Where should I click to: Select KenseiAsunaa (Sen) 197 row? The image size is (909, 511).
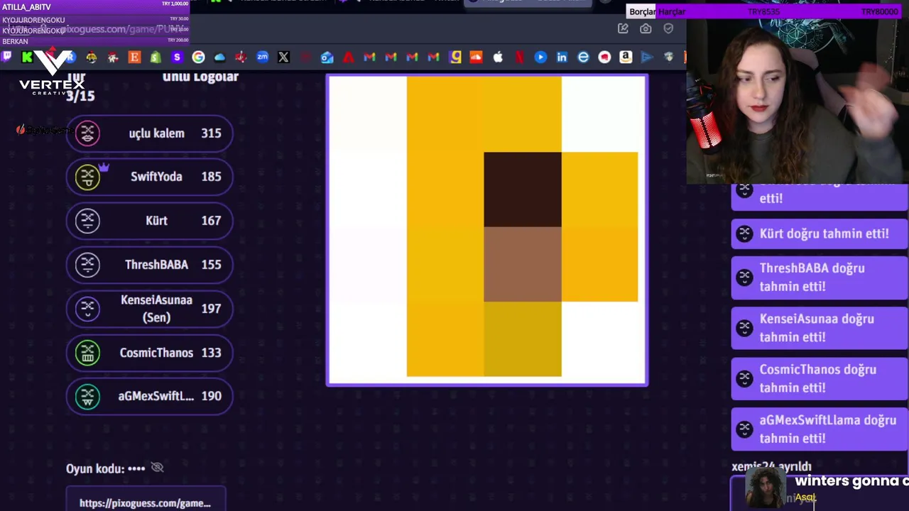[x=149, y=309]
